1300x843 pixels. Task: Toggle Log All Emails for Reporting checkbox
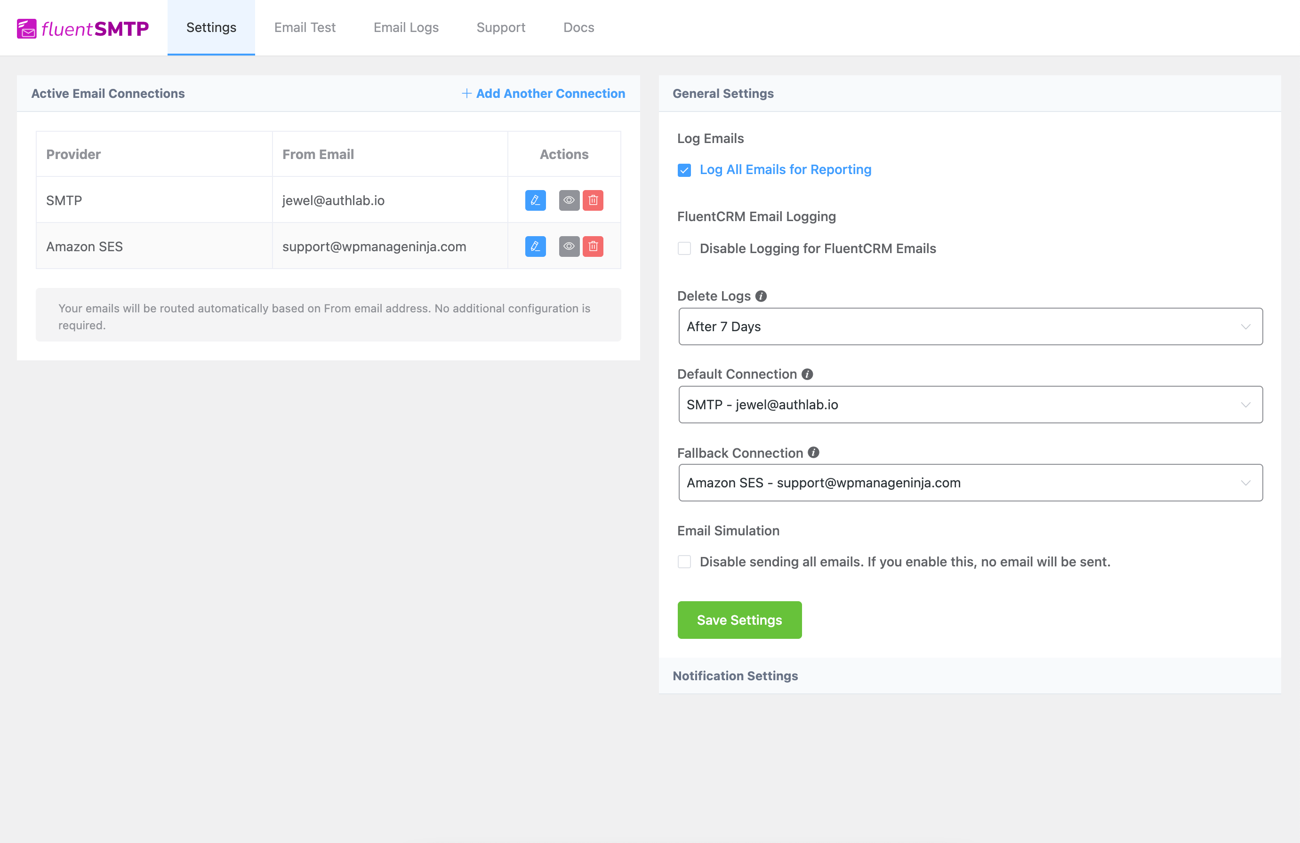[x=684, y=170]
